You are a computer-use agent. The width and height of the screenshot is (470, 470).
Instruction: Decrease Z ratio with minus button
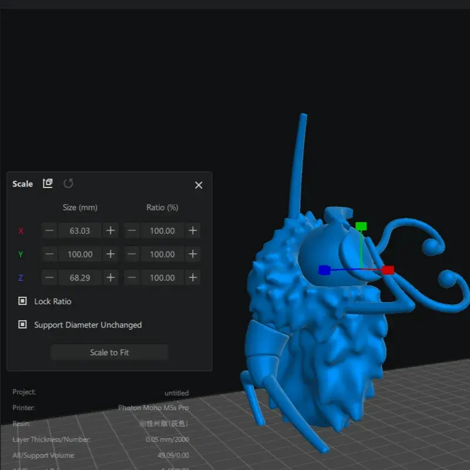[132, 278]
